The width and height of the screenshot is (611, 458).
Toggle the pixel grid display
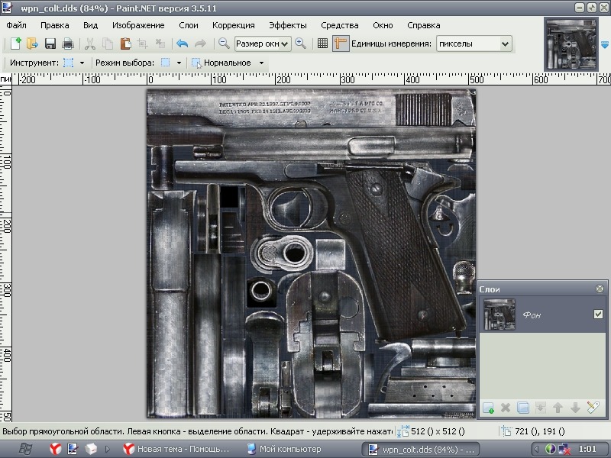pos(323,44)
